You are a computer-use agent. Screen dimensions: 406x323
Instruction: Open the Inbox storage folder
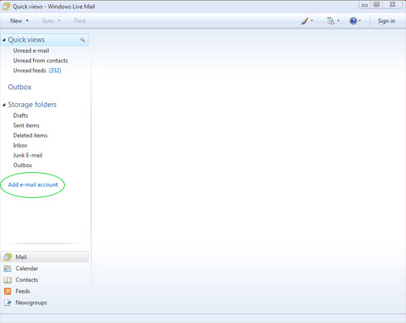coord(20,145)
